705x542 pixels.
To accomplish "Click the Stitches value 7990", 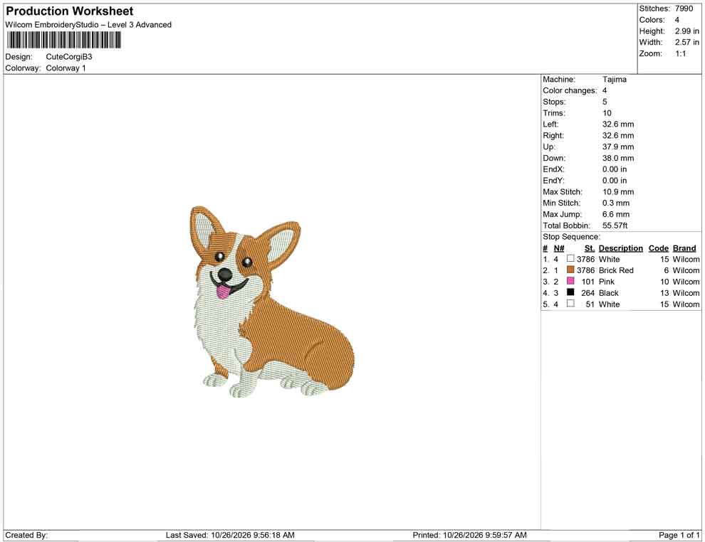I will pos(684,9).
